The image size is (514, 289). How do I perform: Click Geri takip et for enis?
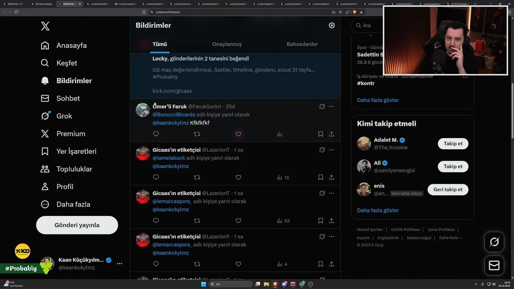pos(448,189)
